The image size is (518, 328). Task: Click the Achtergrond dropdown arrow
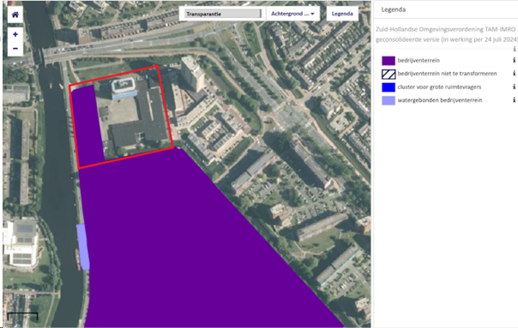coord(312,14)
